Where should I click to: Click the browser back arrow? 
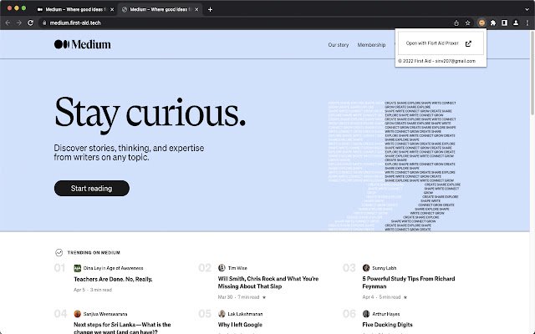pyautogui.click(x=8, y=23)
